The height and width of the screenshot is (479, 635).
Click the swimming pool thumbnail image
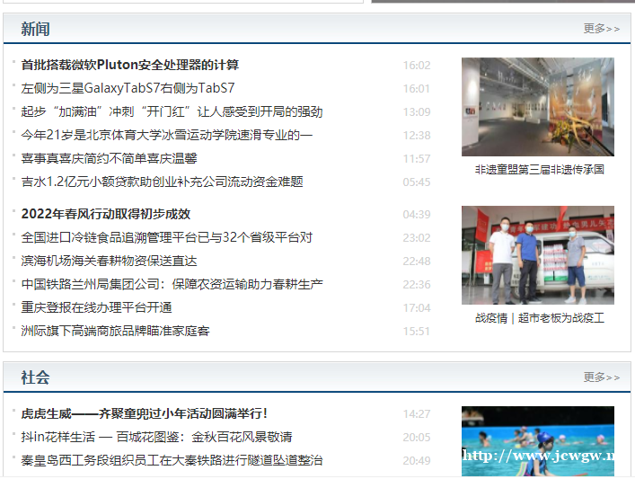tap(537, 442)
